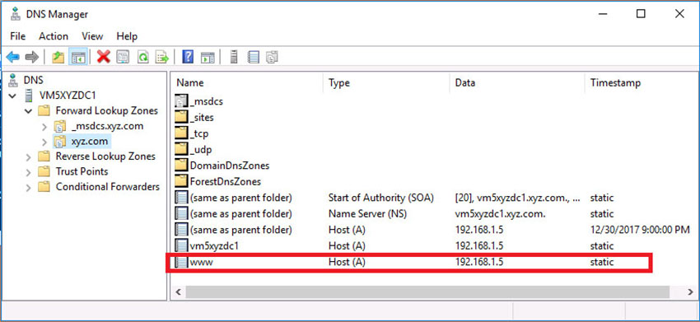Click the green Refresh toolbar icon

(142, 57)
